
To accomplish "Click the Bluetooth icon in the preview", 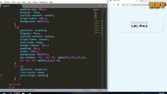I will coord(147,26).
